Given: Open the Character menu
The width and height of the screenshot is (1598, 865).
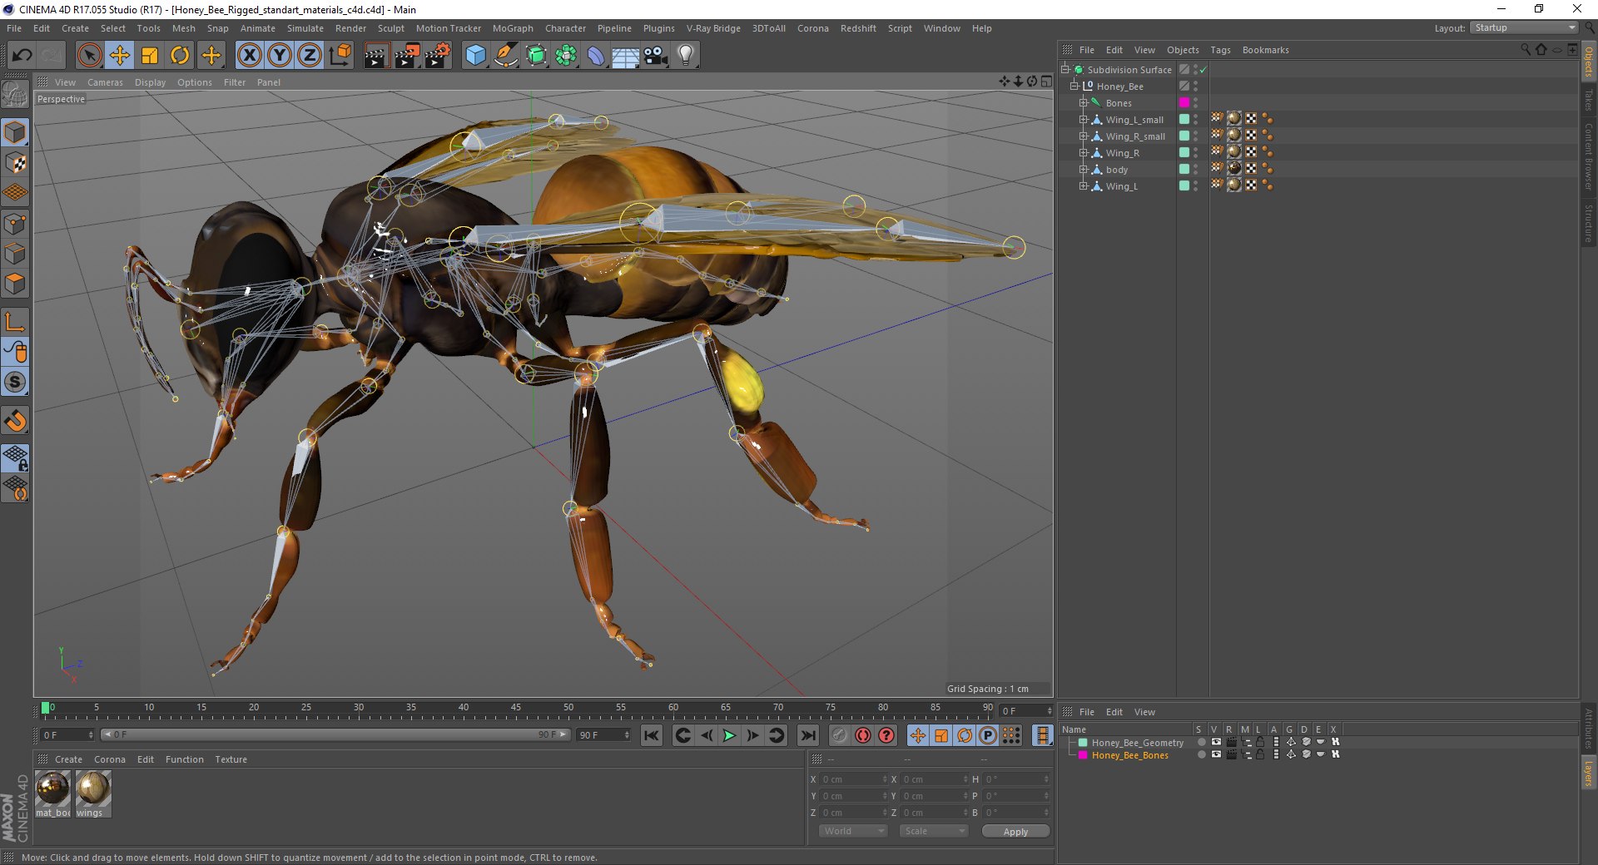Looking at the screenshot, I should click(565, 28).
